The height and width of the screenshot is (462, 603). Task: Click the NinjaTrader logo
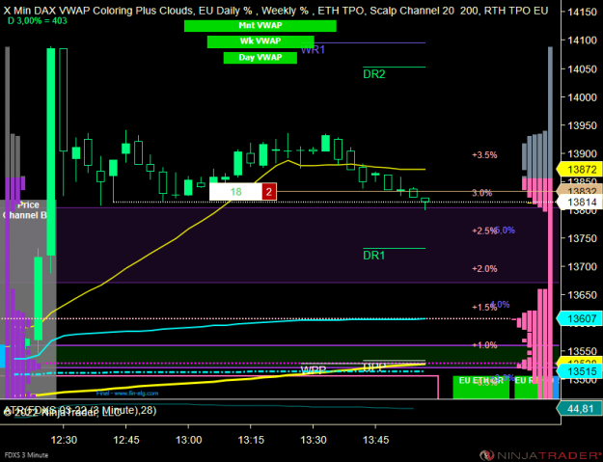pos(540,455)
